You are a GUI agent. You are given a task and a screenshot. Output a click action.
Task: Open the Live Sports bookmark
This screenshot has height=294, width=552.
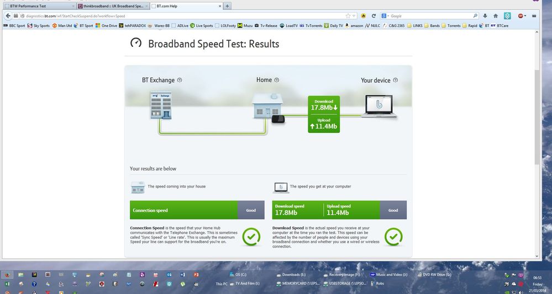202,25
